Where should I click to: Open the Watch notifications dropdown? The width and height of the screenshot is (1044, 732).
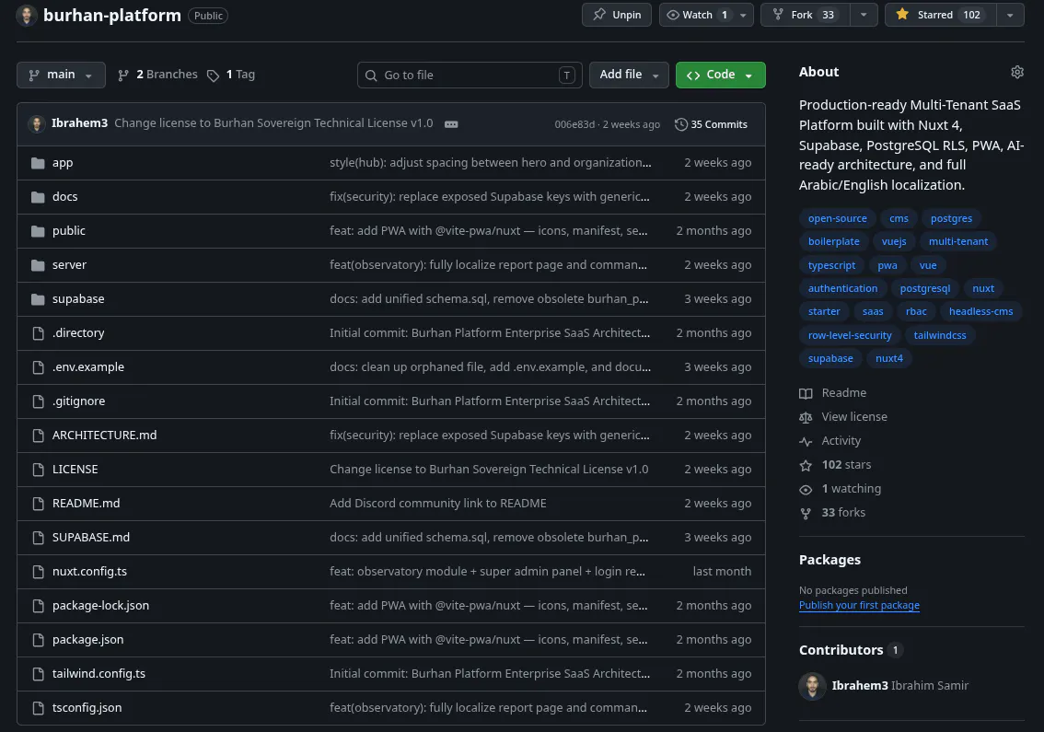(706, 15)
